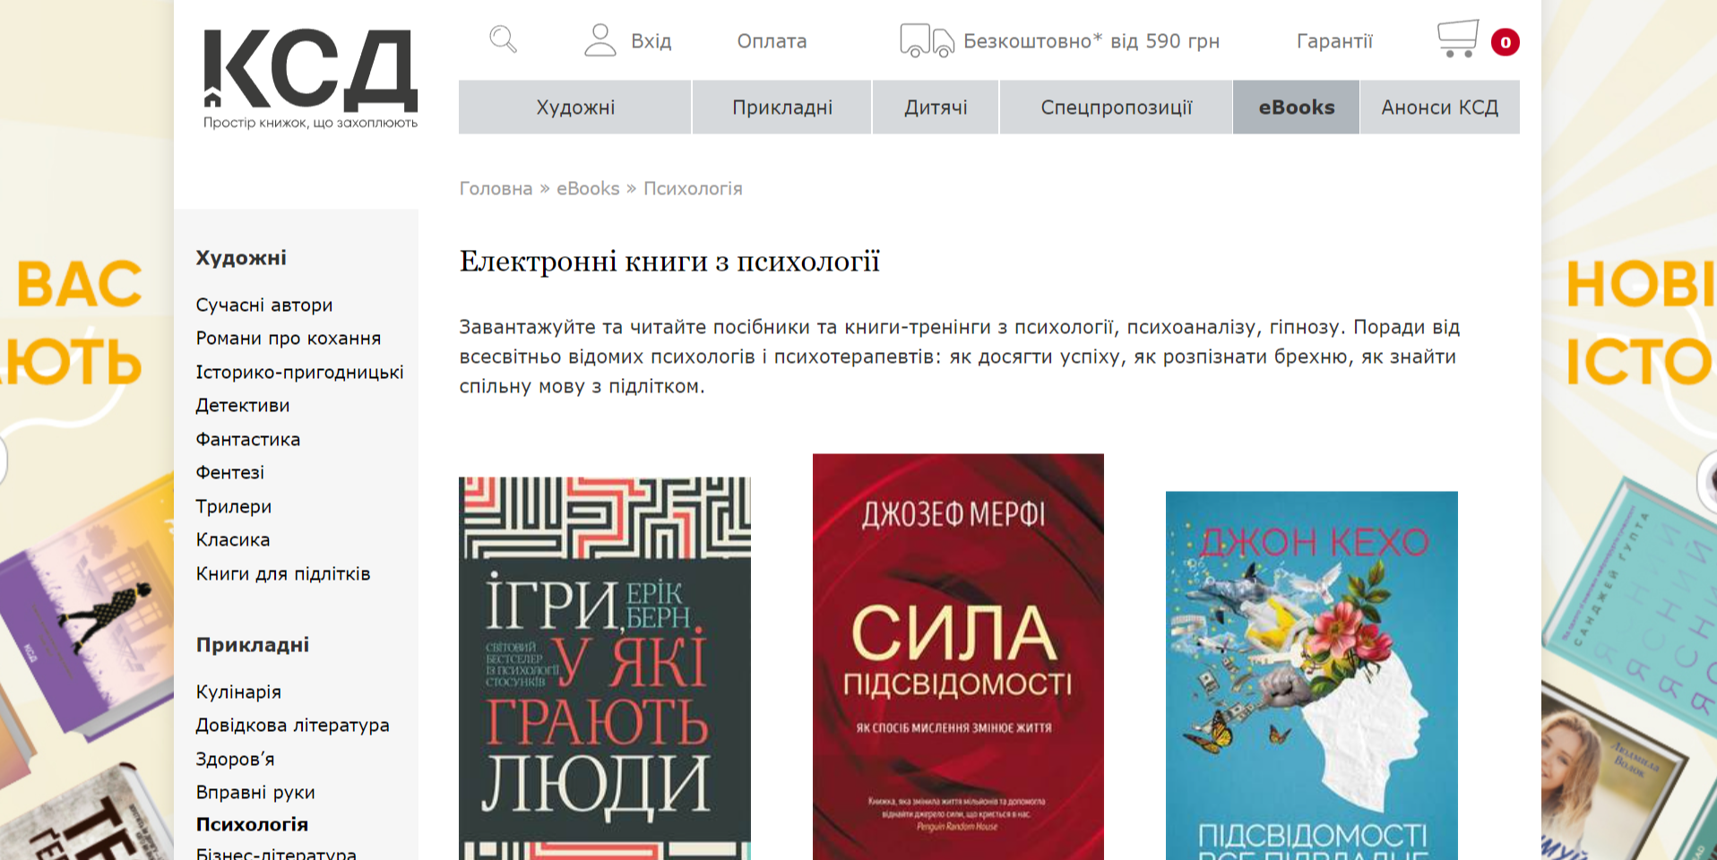Open the Гарантії link
This screenshot has width=1717, height=860.
(x=1334, y=41)
